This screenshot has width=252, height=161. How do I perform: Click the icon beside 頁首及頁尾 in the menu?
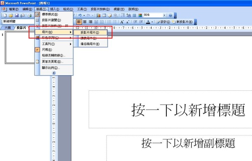37,61
